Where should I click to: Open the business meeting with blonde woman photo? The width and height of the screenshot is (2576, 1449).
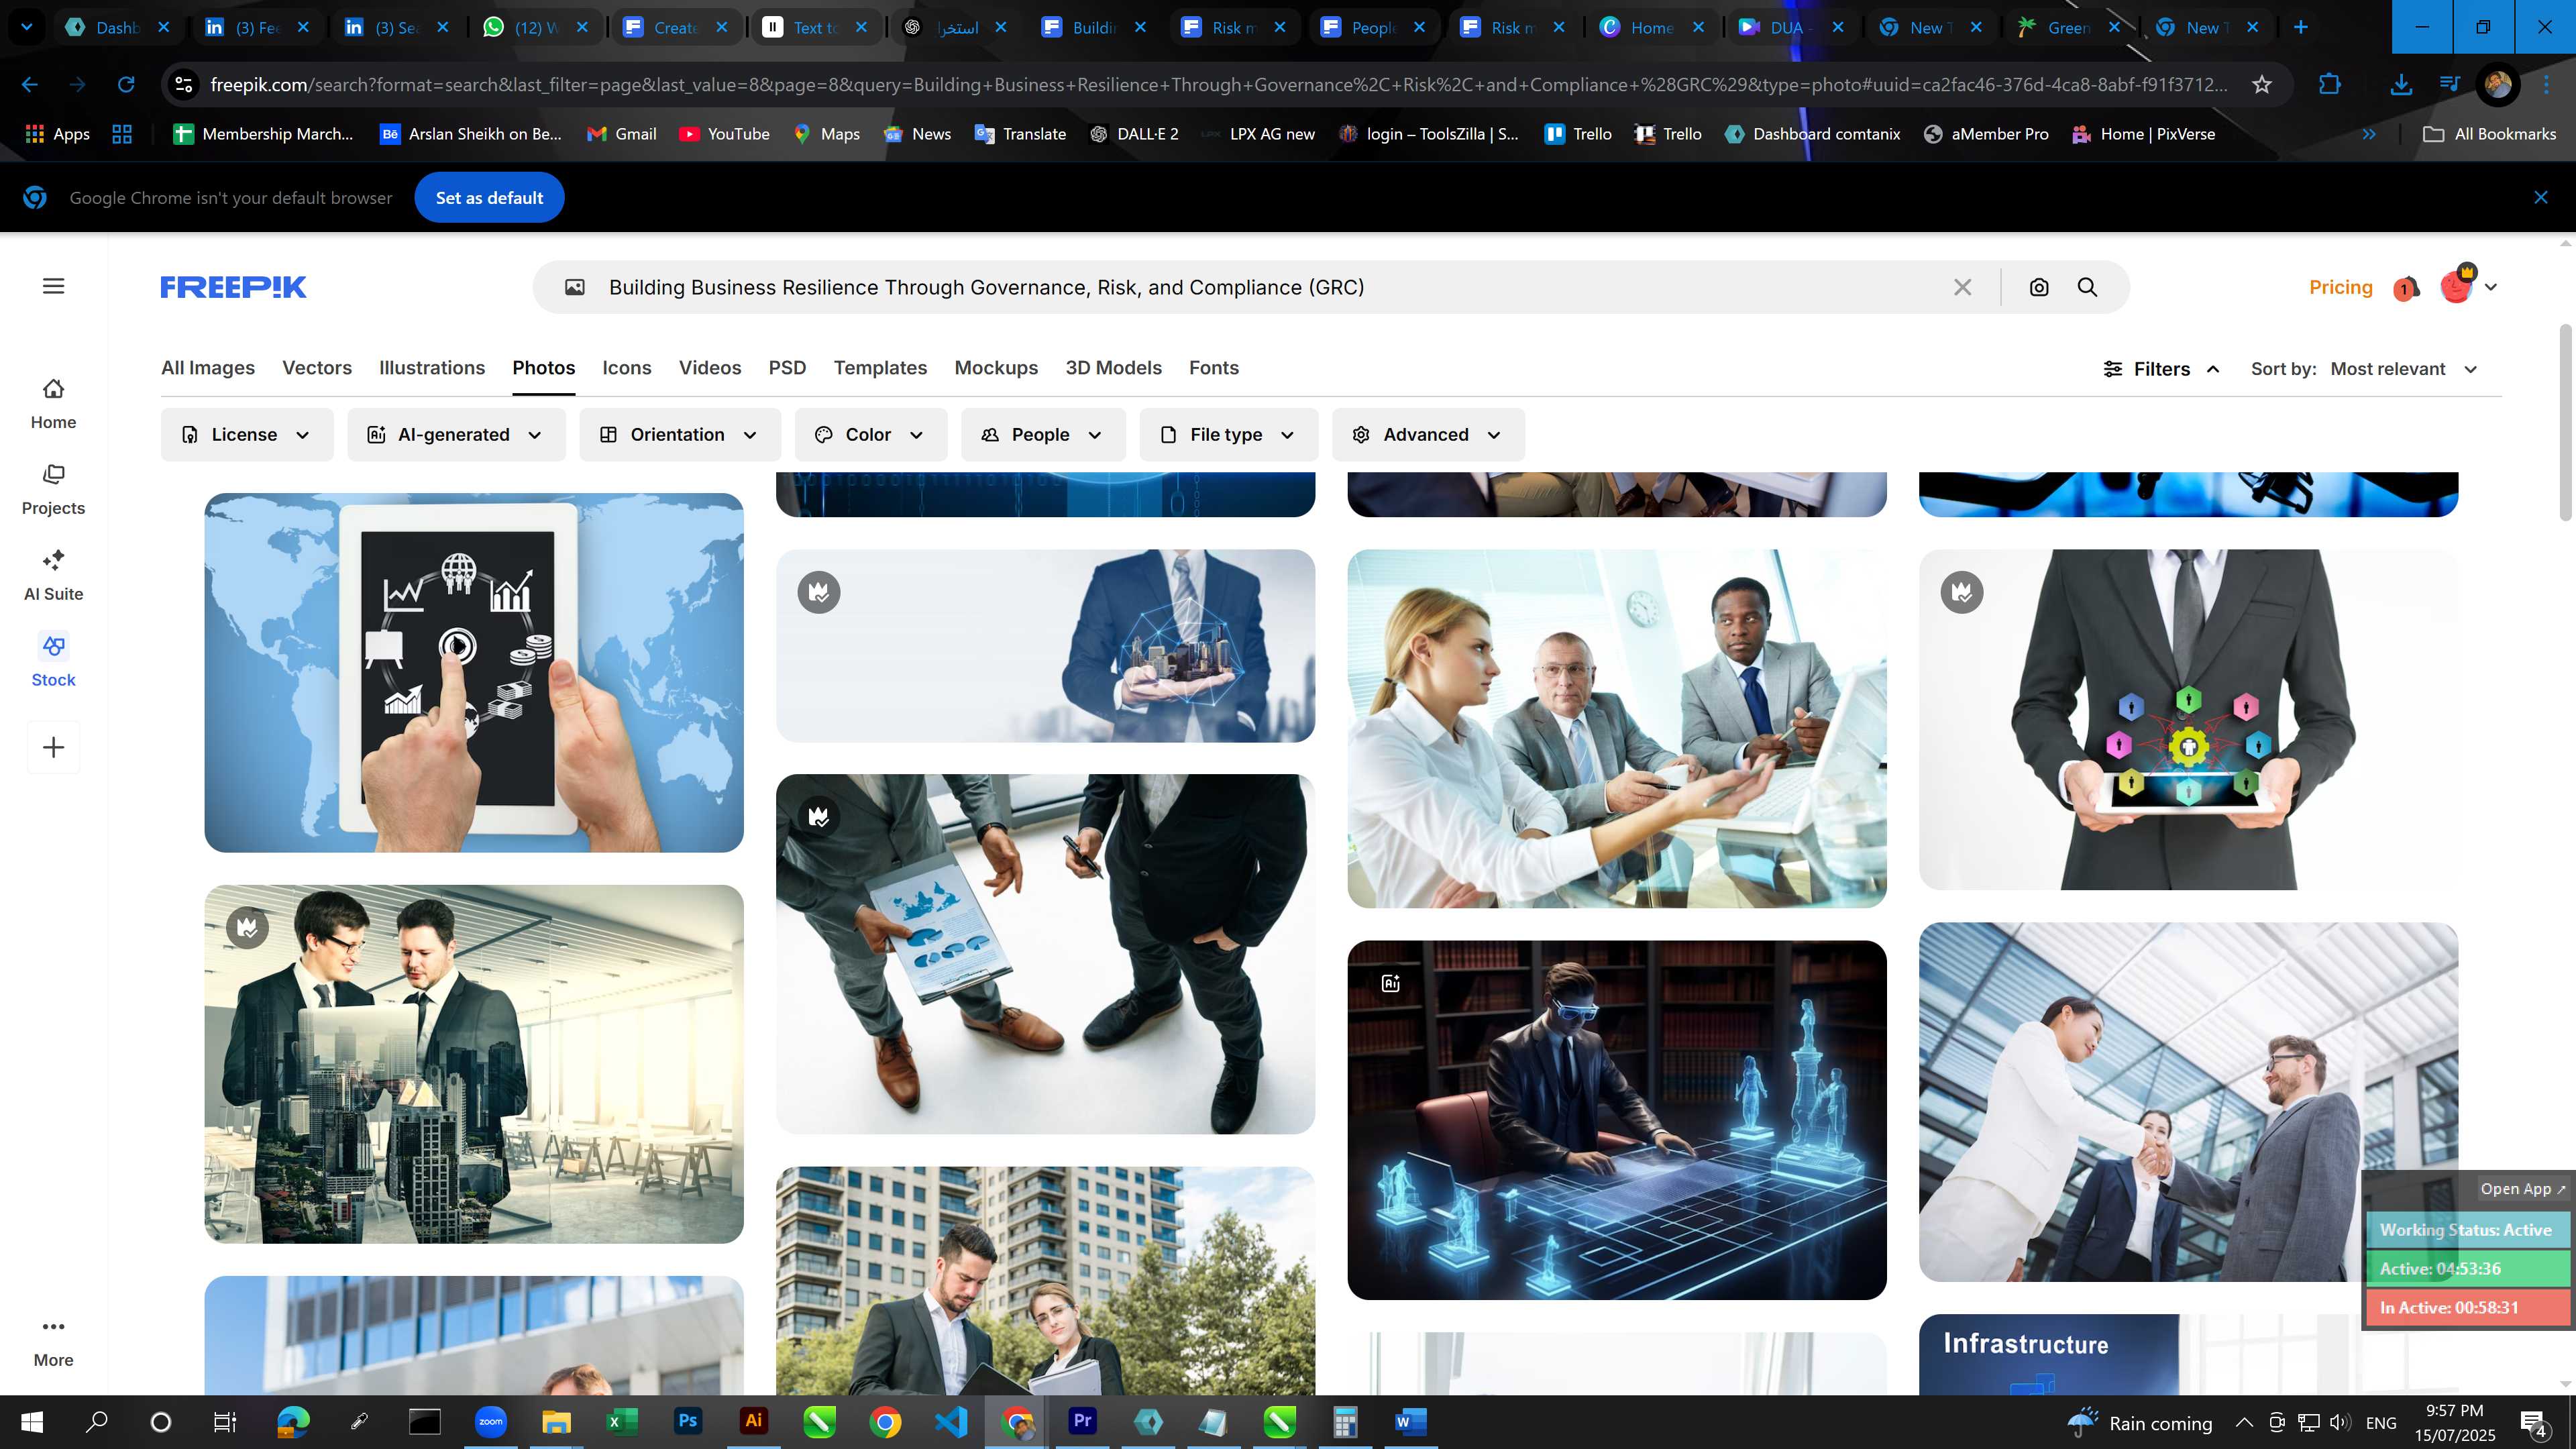pyautogui.click(x=1617, y=728)
